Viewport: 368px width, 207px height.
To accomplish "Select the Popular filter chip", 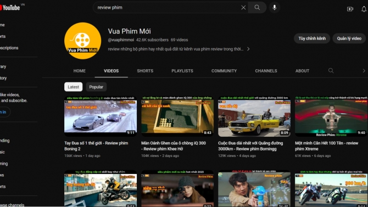I will (x=96, y=87).
